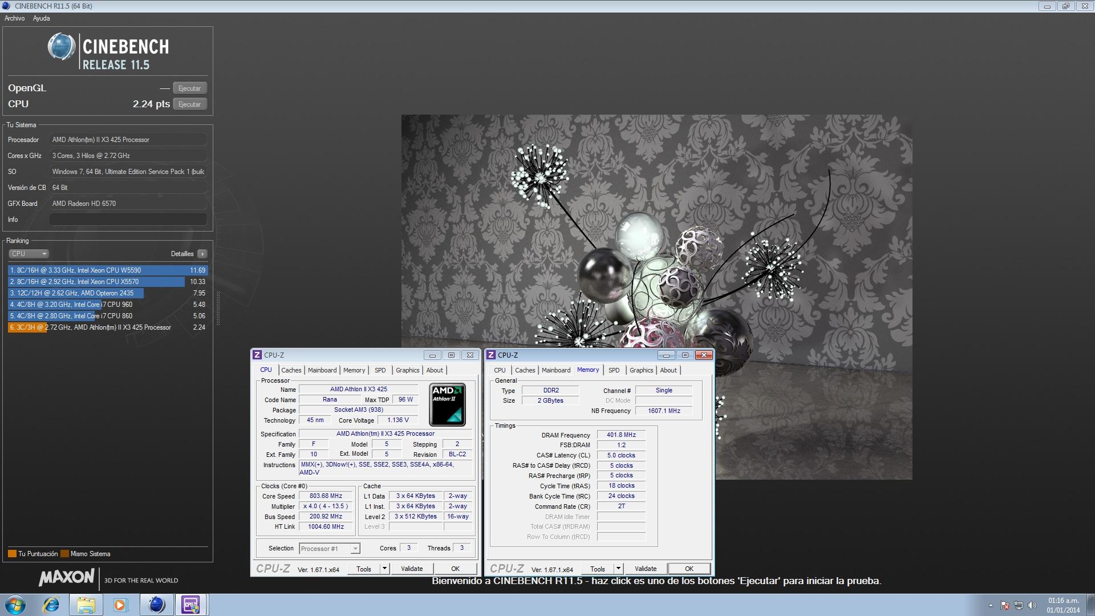The width and height of the screenshot is (1095, 616).
Task: Click DRAM Frequency value 401.8 MHz
Action: (621, 435)
